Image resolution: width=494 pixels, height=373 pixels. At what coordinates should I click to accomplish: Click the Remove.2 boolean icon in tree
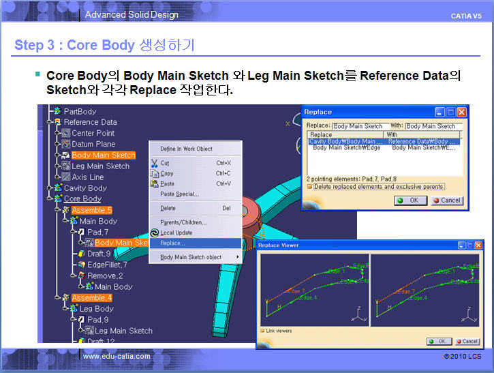81,275
